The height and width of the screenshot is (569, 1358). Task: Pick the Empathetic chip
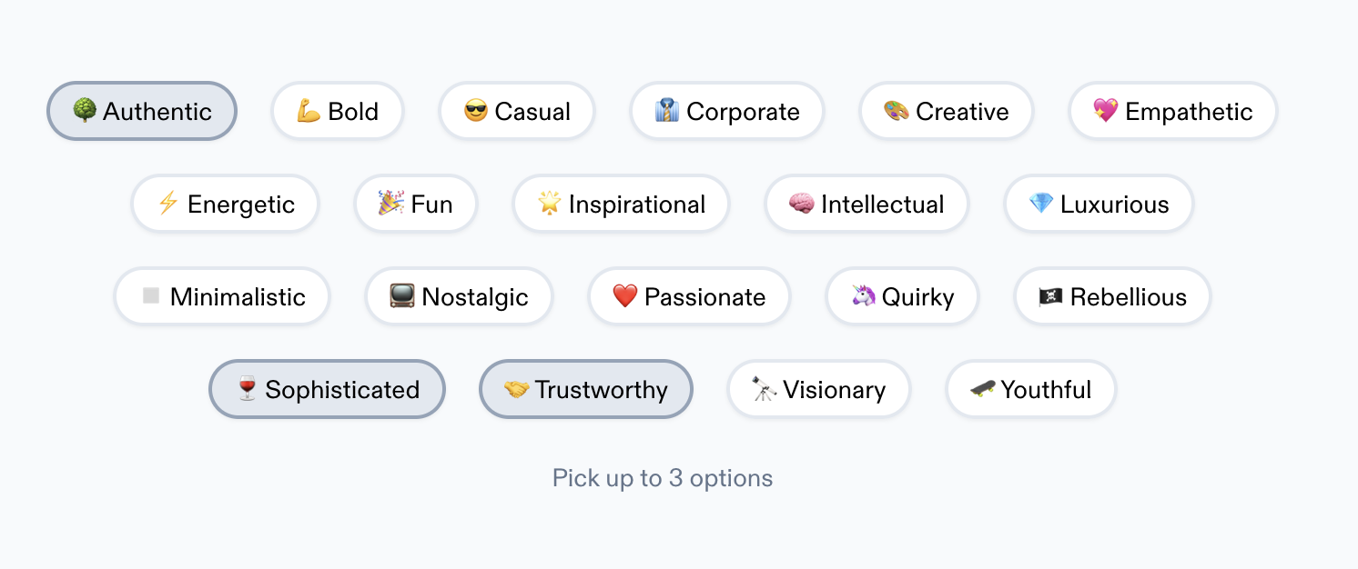[x=1173, y=111]
